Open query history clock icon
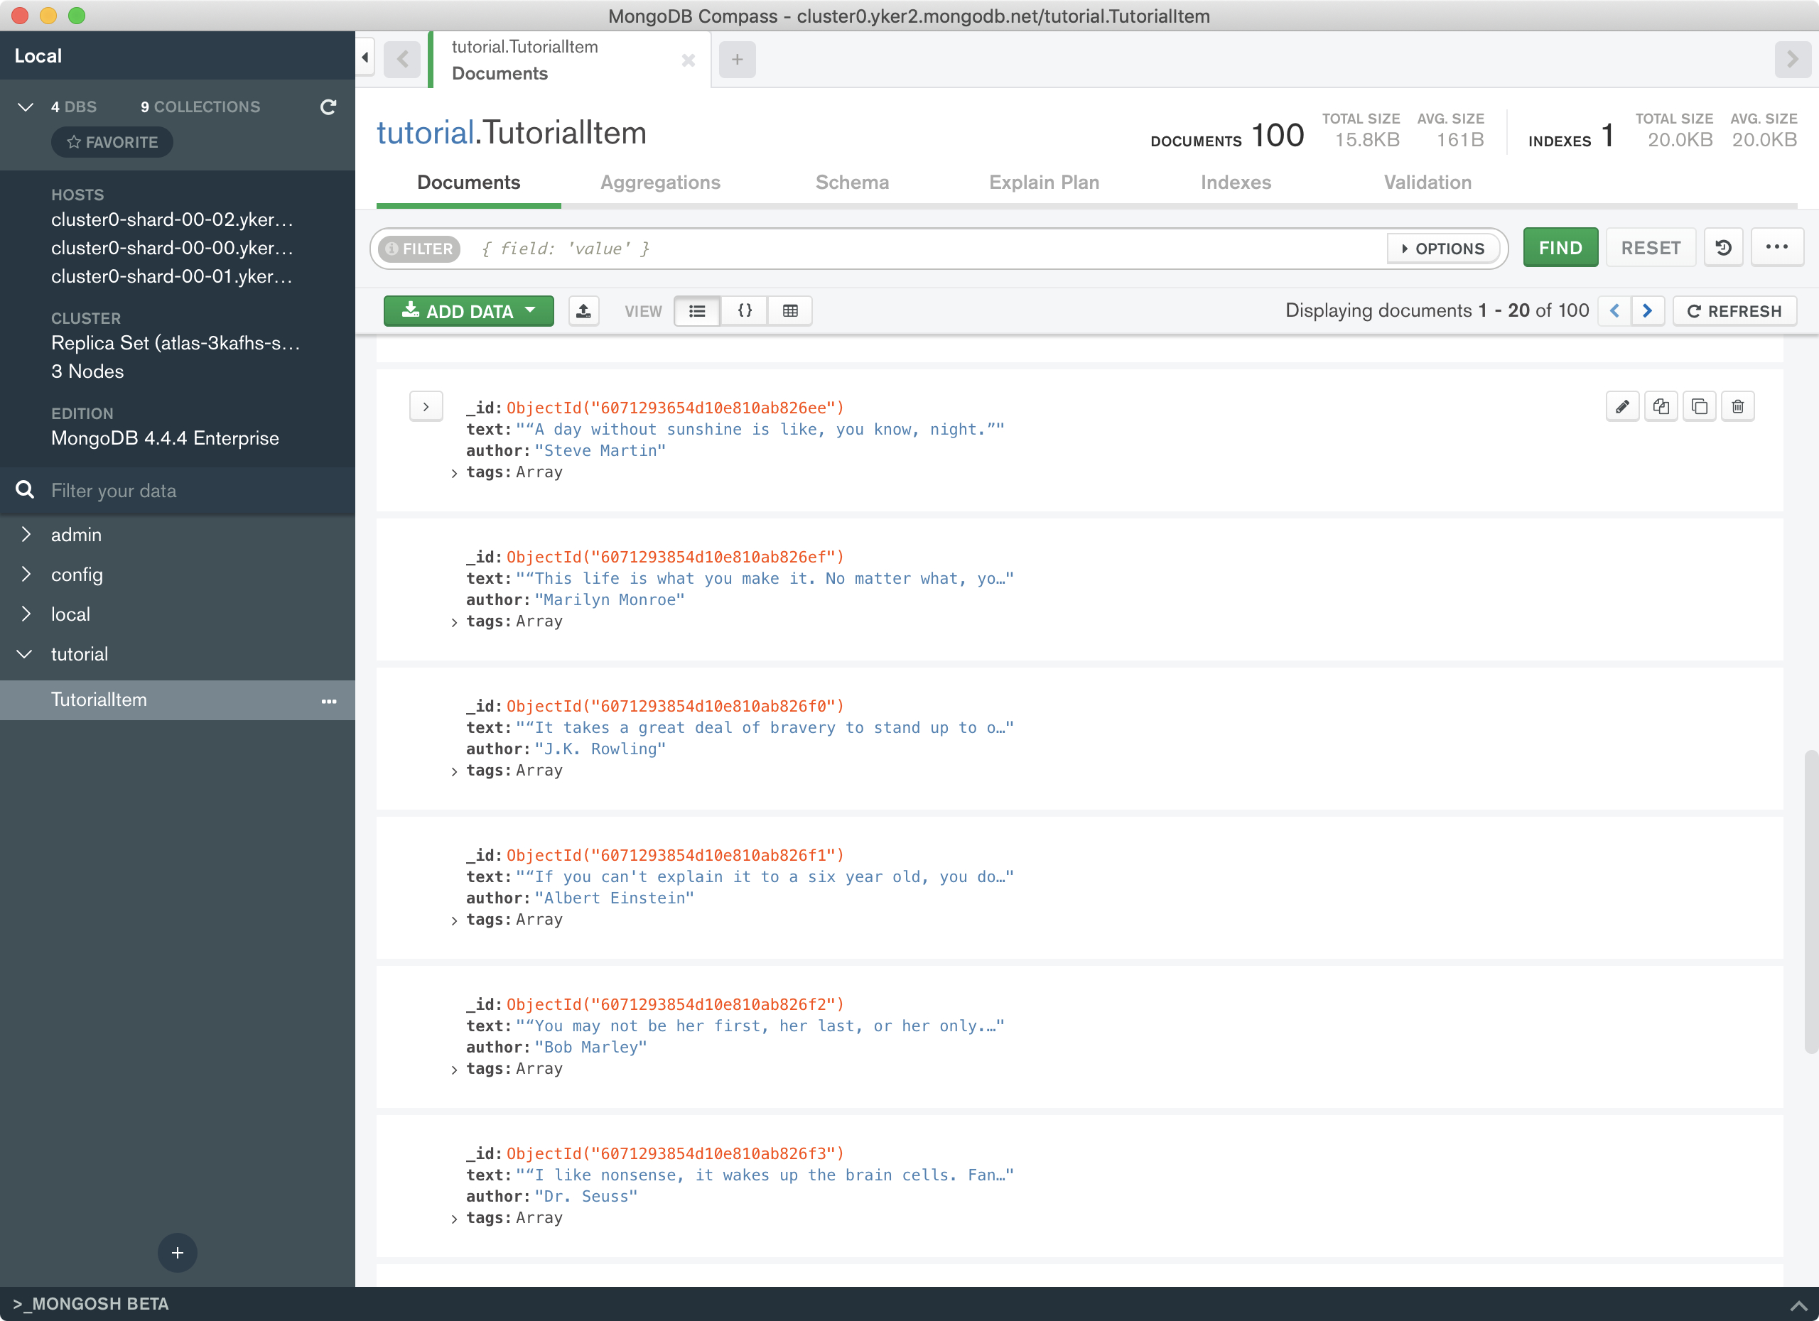Screen dimensions: 1819x1321 [1724, 248]
